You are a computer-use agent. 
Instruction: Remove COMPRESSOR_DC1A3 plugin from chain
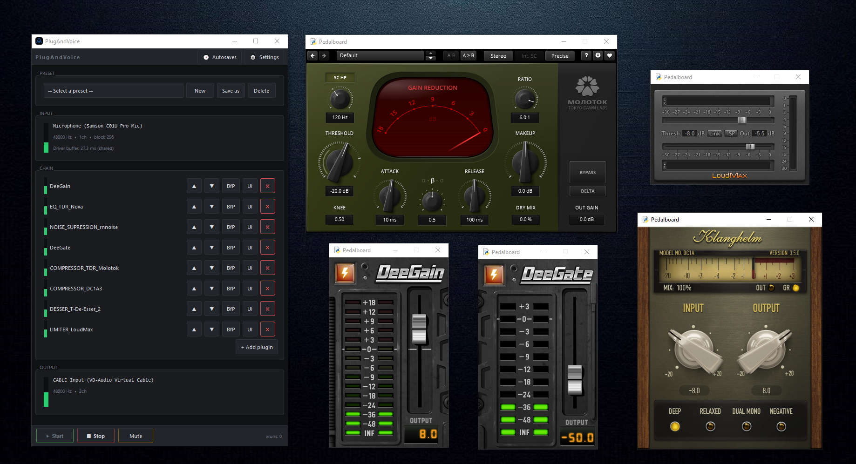268,289
